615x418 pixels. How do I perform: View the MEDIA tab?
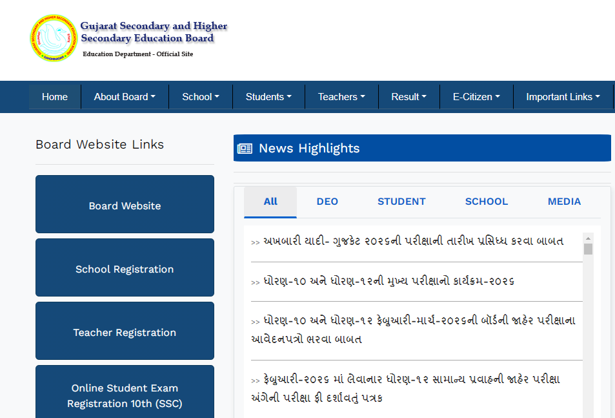pyautogui.click(x=563, y=201)
